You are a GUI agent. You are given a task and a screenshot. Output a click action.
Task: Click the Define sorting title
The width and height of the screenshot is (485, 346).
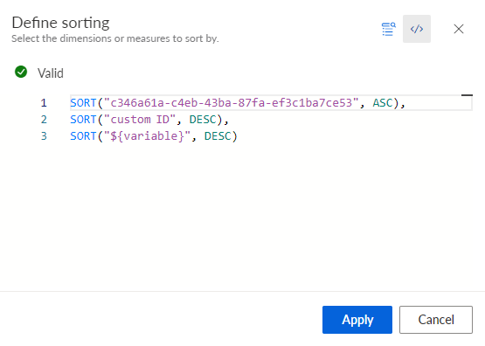60,23
